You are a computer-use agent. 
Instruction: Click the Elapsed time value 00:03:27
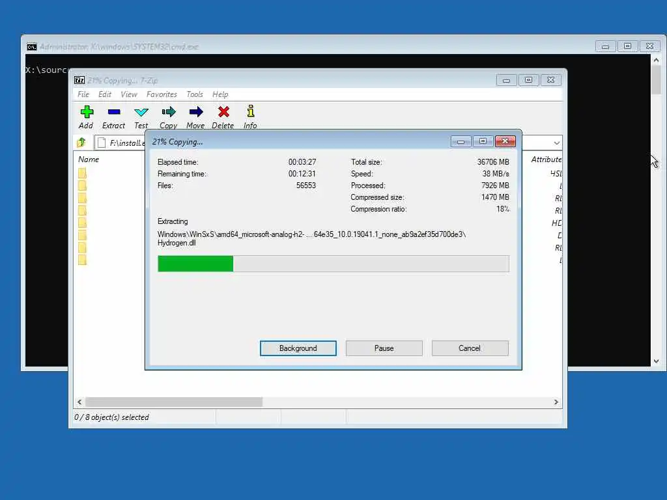coord(302,162)
